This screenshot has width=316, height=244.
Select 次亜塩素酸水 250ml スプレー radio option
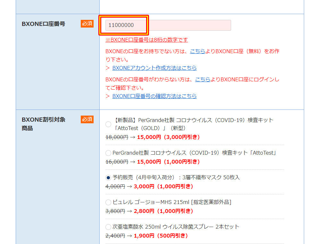click(x=108, y=227)
